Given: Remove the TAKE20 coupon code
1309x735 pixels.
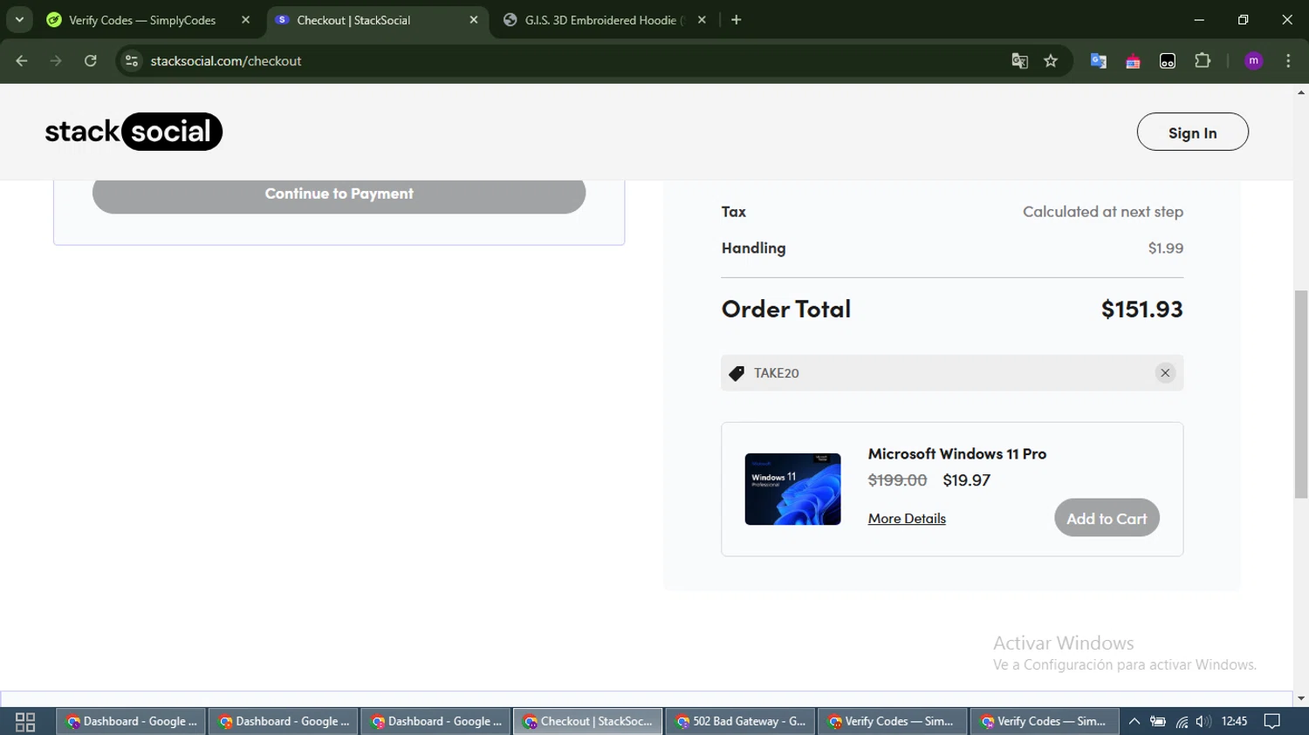Looking at the screenshot, I should (x=1165, y=373).
